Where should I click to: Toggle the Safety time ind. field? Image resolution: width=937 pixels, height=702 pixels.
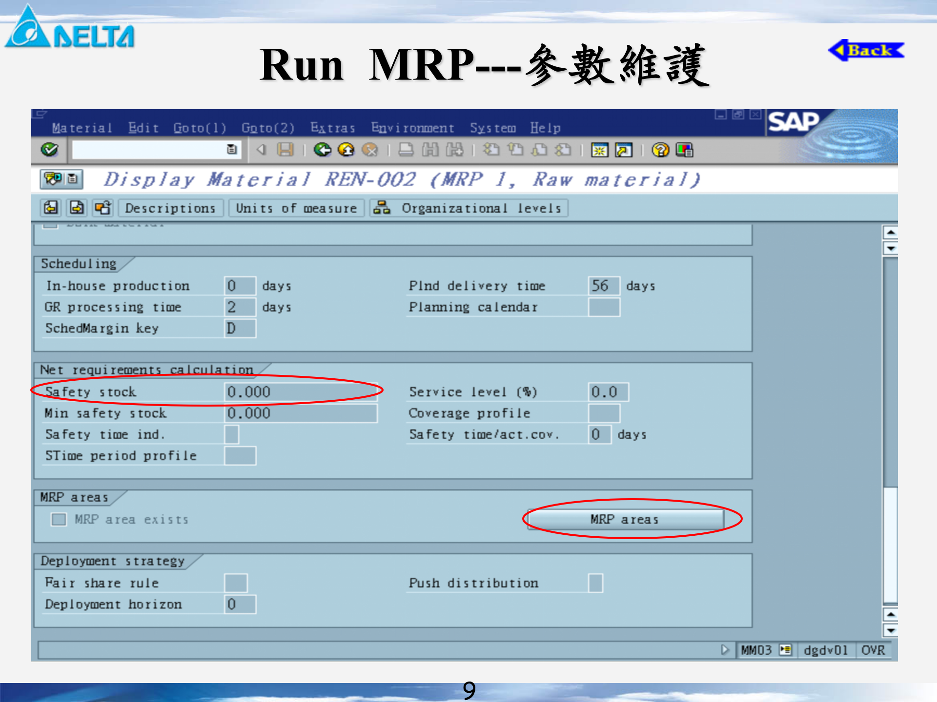pos(233,434)
